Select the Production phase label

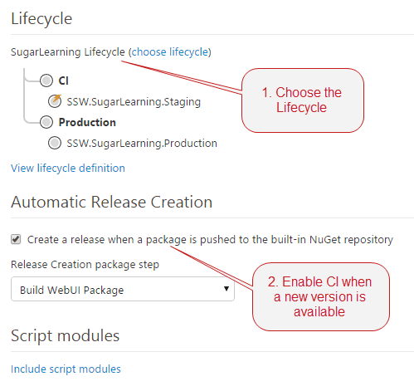(x=87, y=122)
